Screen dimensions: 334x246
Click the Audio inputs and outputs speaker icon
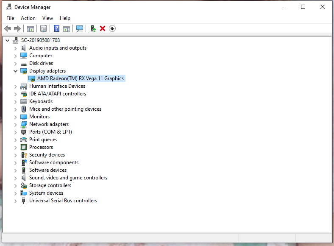[x=24, y=48]
